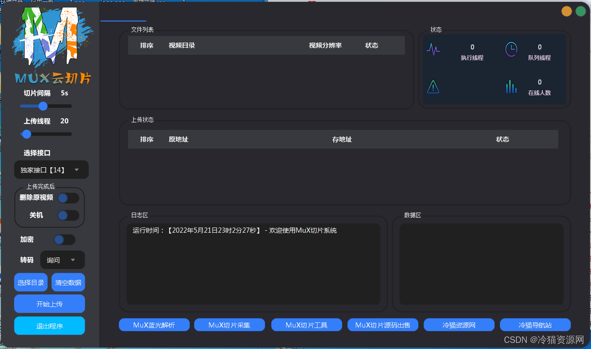Image resolution: width=591 pixels, height=349 pixels.
Task: Click the clock icon for 队列线程
Action: click(512, 49)
